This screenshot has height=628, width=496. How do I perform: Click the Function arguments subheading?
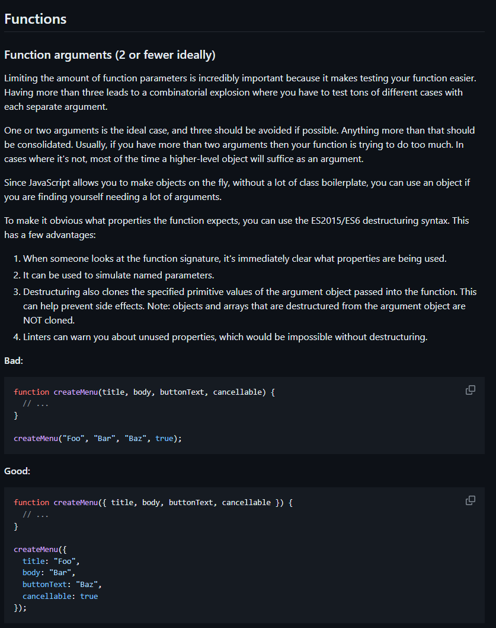click(110, 55)
